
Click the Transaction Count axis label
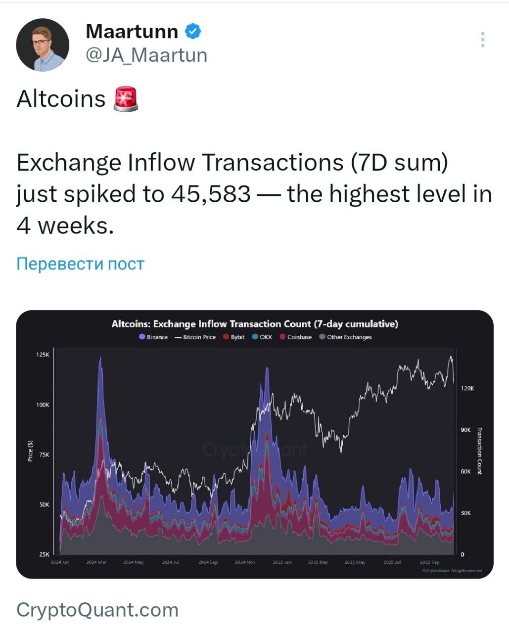pos(479,451)
